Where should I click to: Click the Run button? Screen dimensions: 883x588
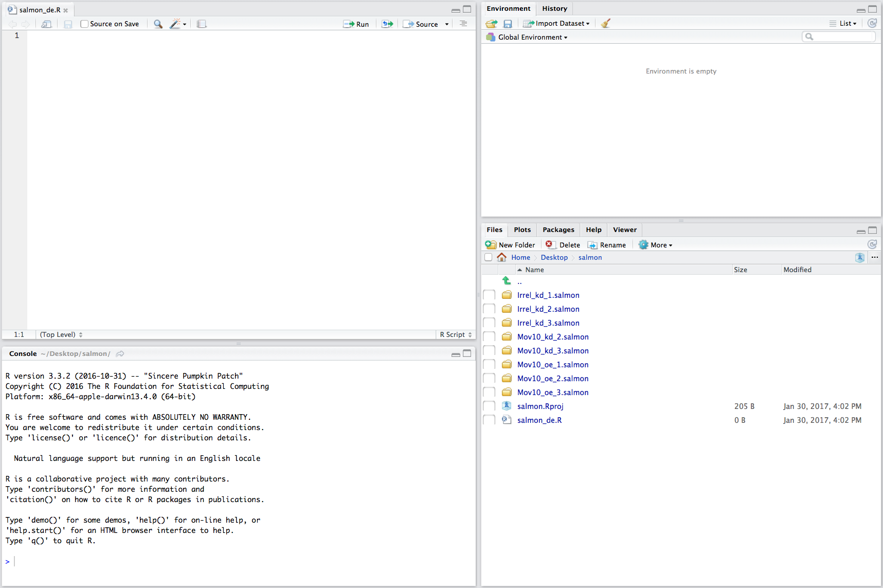click(356, 24)
